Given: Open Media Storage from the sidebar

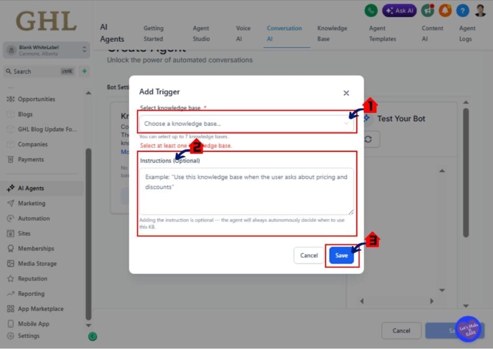Looking at the screenshot, I should [36, 263].
